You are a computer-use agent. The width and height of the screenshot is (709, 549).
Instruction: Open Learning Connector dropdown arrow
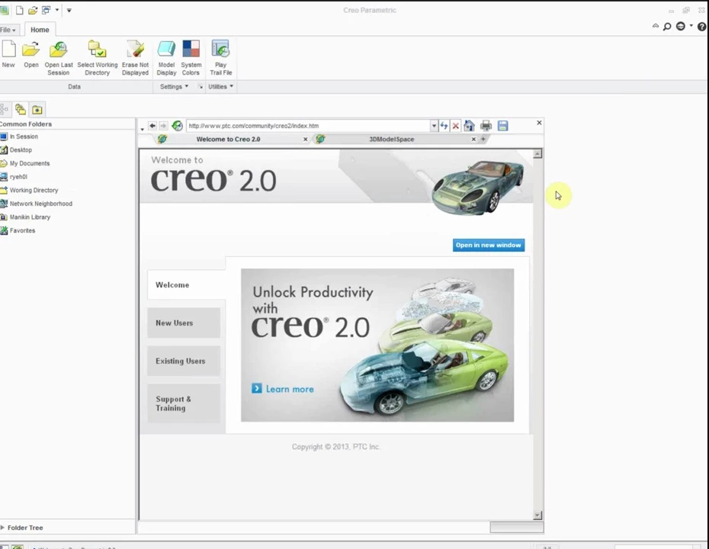click(691, 26)
